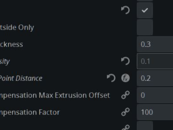
Task: Select the Compensation Factor setting label
Action: [30, 113]
